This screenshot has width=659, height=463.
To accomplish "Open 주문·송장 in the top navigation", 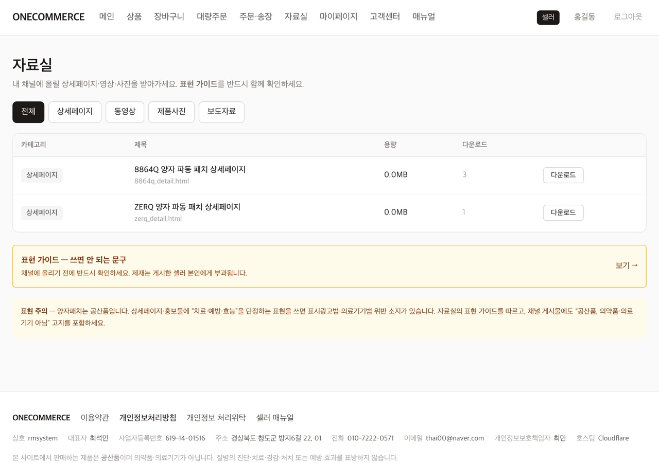I will point(255,16).
